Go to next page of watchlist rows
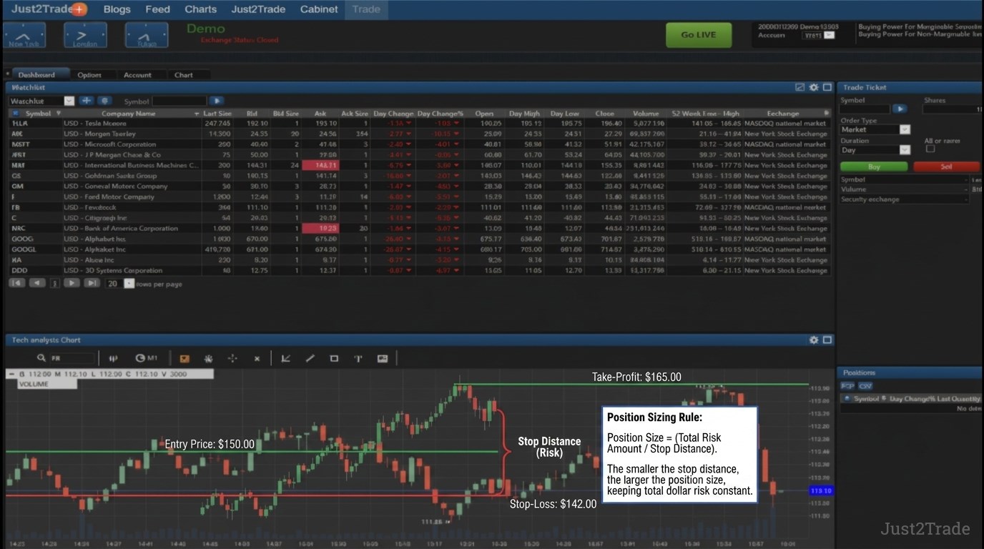The width and height of the screenshot is (984, 549). click(72, 283)
